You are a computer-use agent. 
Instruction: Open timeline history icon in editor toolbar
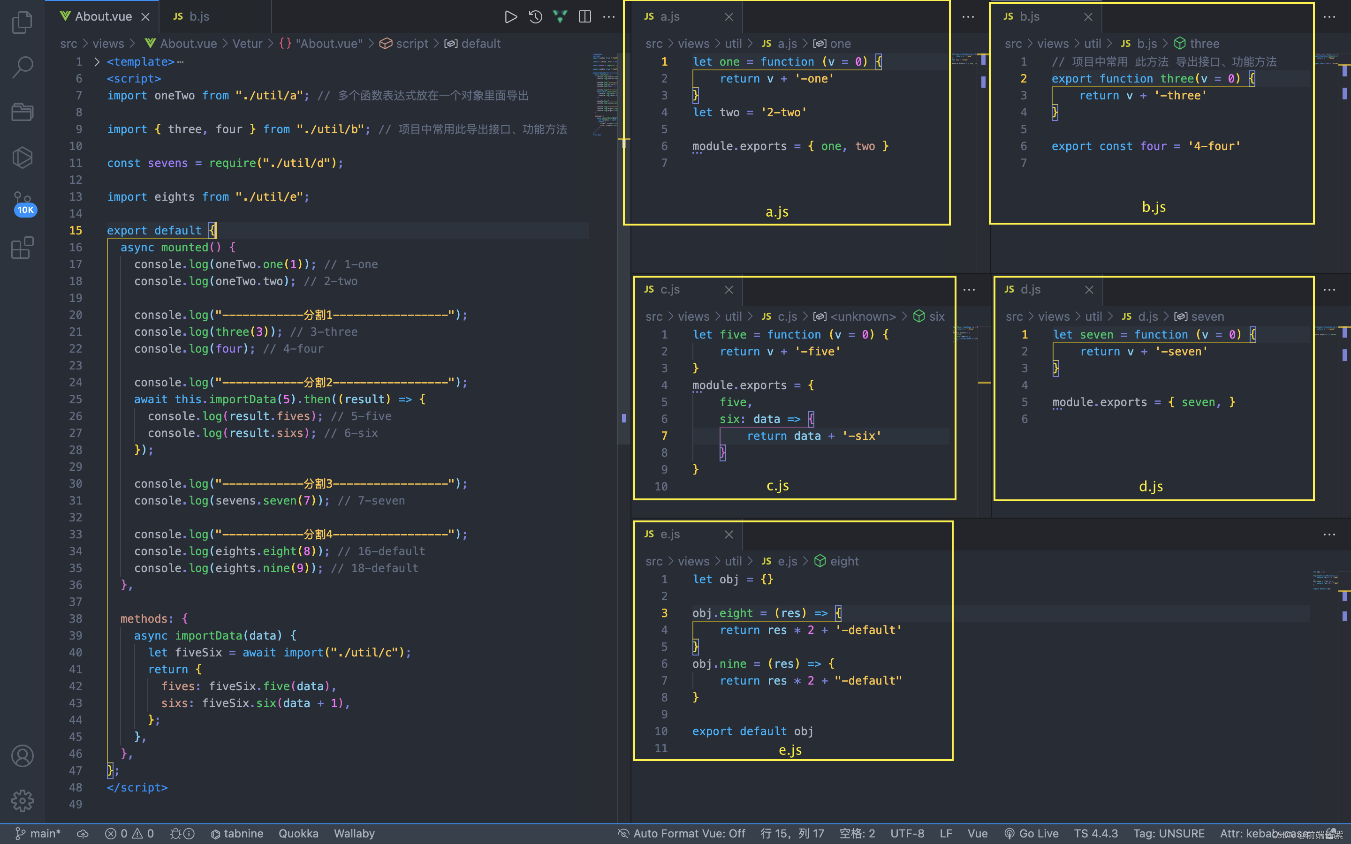coord(535,17)
